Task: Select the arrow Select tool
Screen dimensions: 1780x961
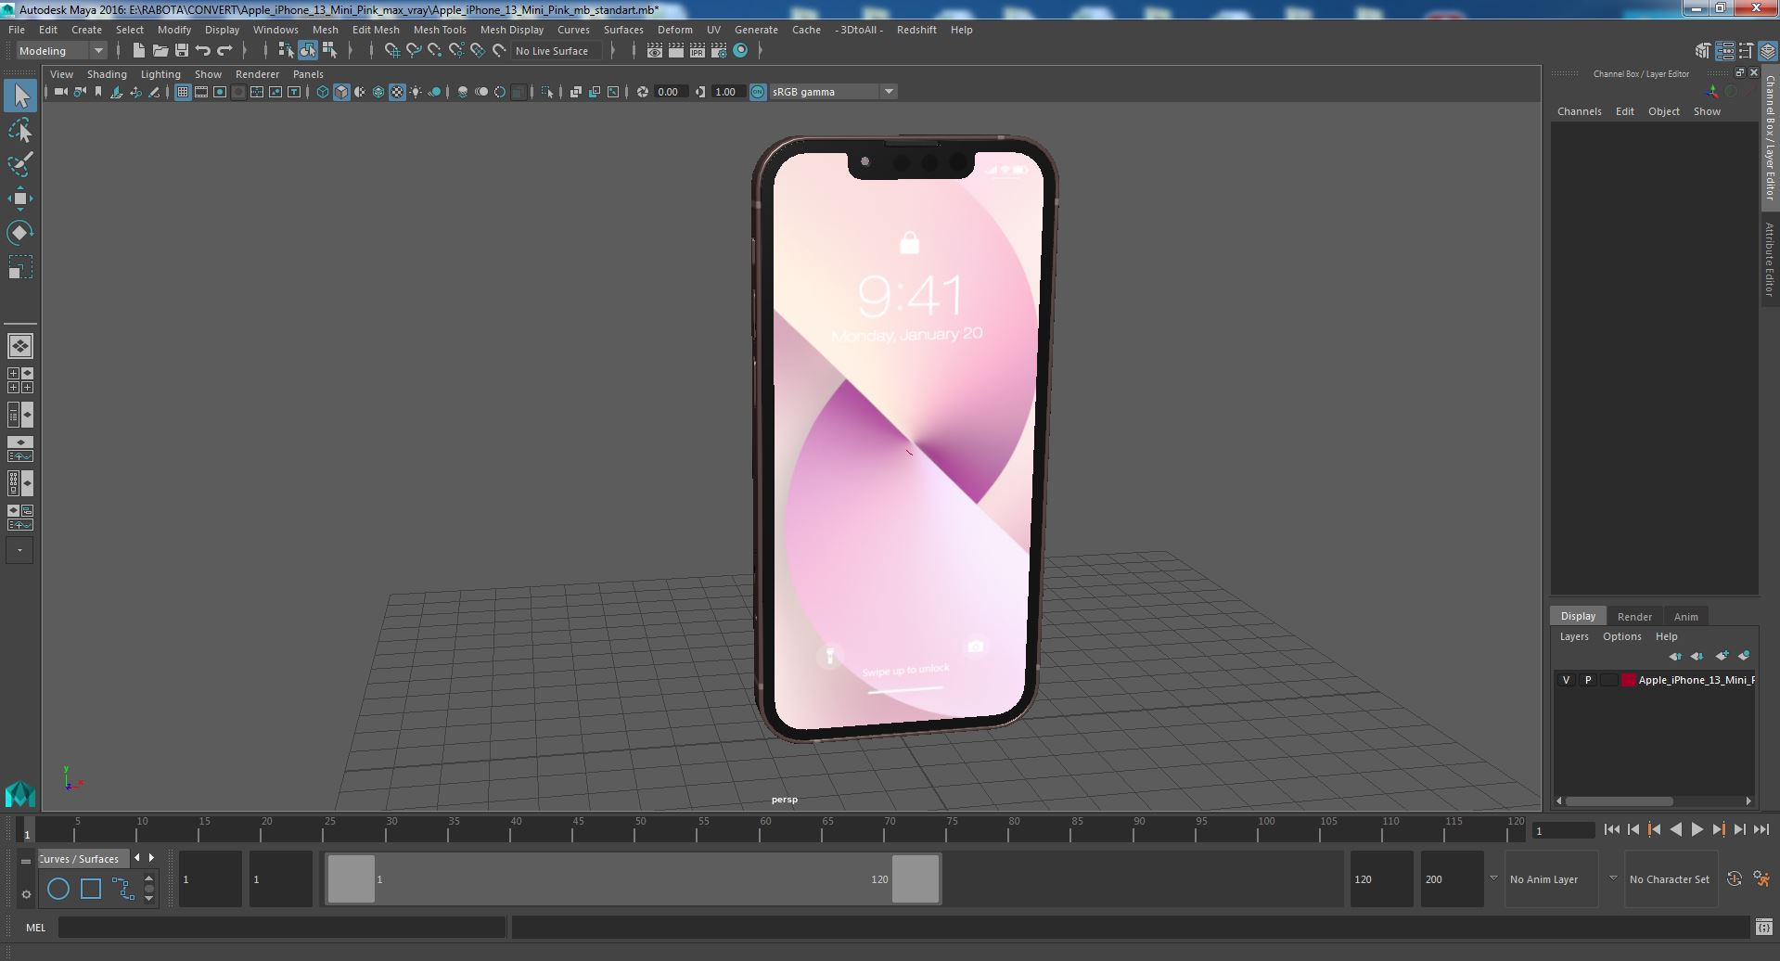Action: [x=20, y=96]
